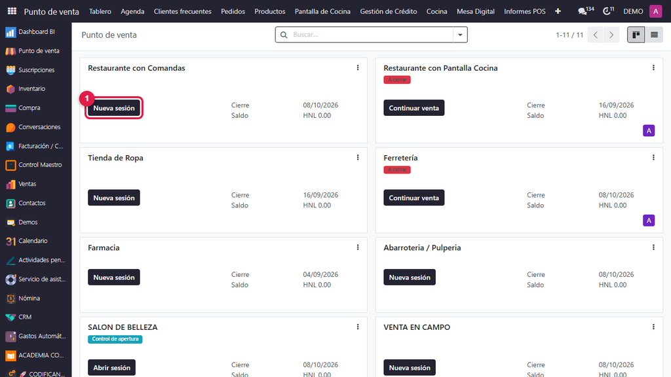The width and height of the screenshot is (671, 377).
Task: Continue venta for Restaurante con Pantalla Cocina
Action: click(x=414, y=108)
